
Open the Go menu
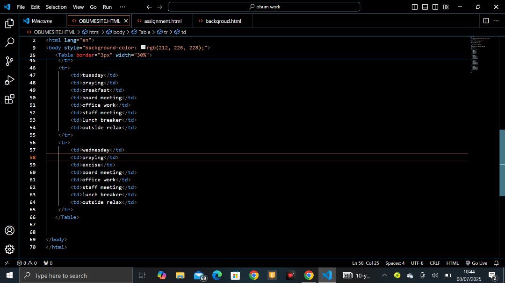[x=93, y=7]
